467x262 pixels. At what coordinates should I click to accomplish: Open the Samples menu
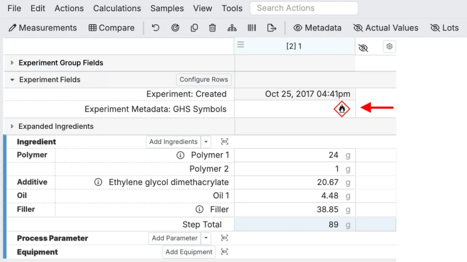coord(167,8)
